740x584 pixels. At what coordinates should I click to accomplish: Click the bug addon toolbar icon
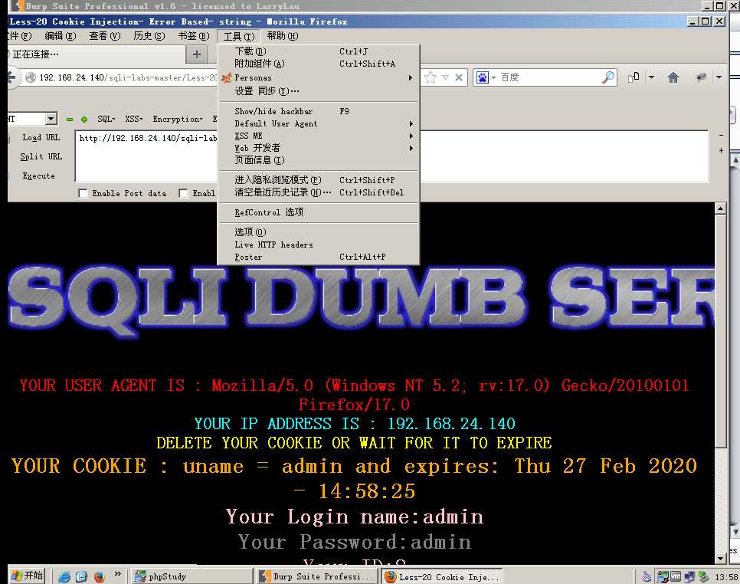[701, 77]
